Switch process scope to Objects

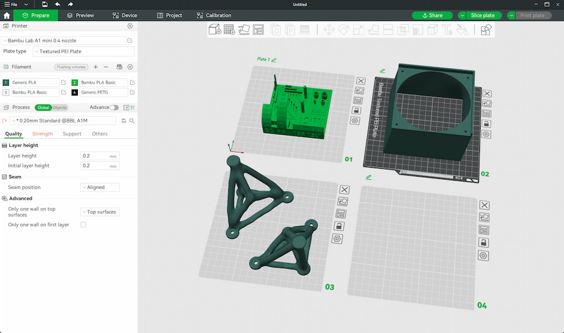point(59,108)
